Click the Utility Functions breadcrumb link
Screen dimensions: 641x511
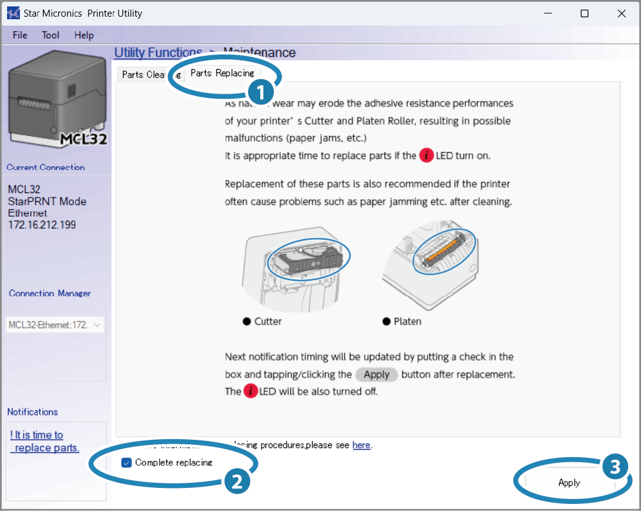click(x=158, y=53)
